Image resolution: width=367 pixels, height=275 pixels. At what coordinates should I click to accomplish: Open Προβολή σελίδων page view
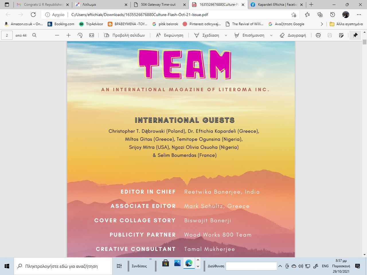click(124, 35)
